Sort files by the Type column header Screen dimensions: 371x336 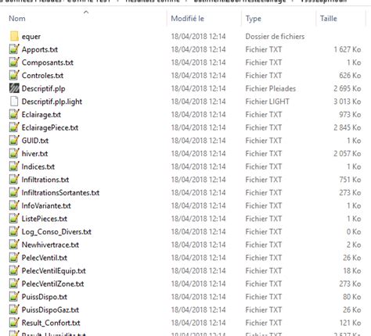(253, 19)
